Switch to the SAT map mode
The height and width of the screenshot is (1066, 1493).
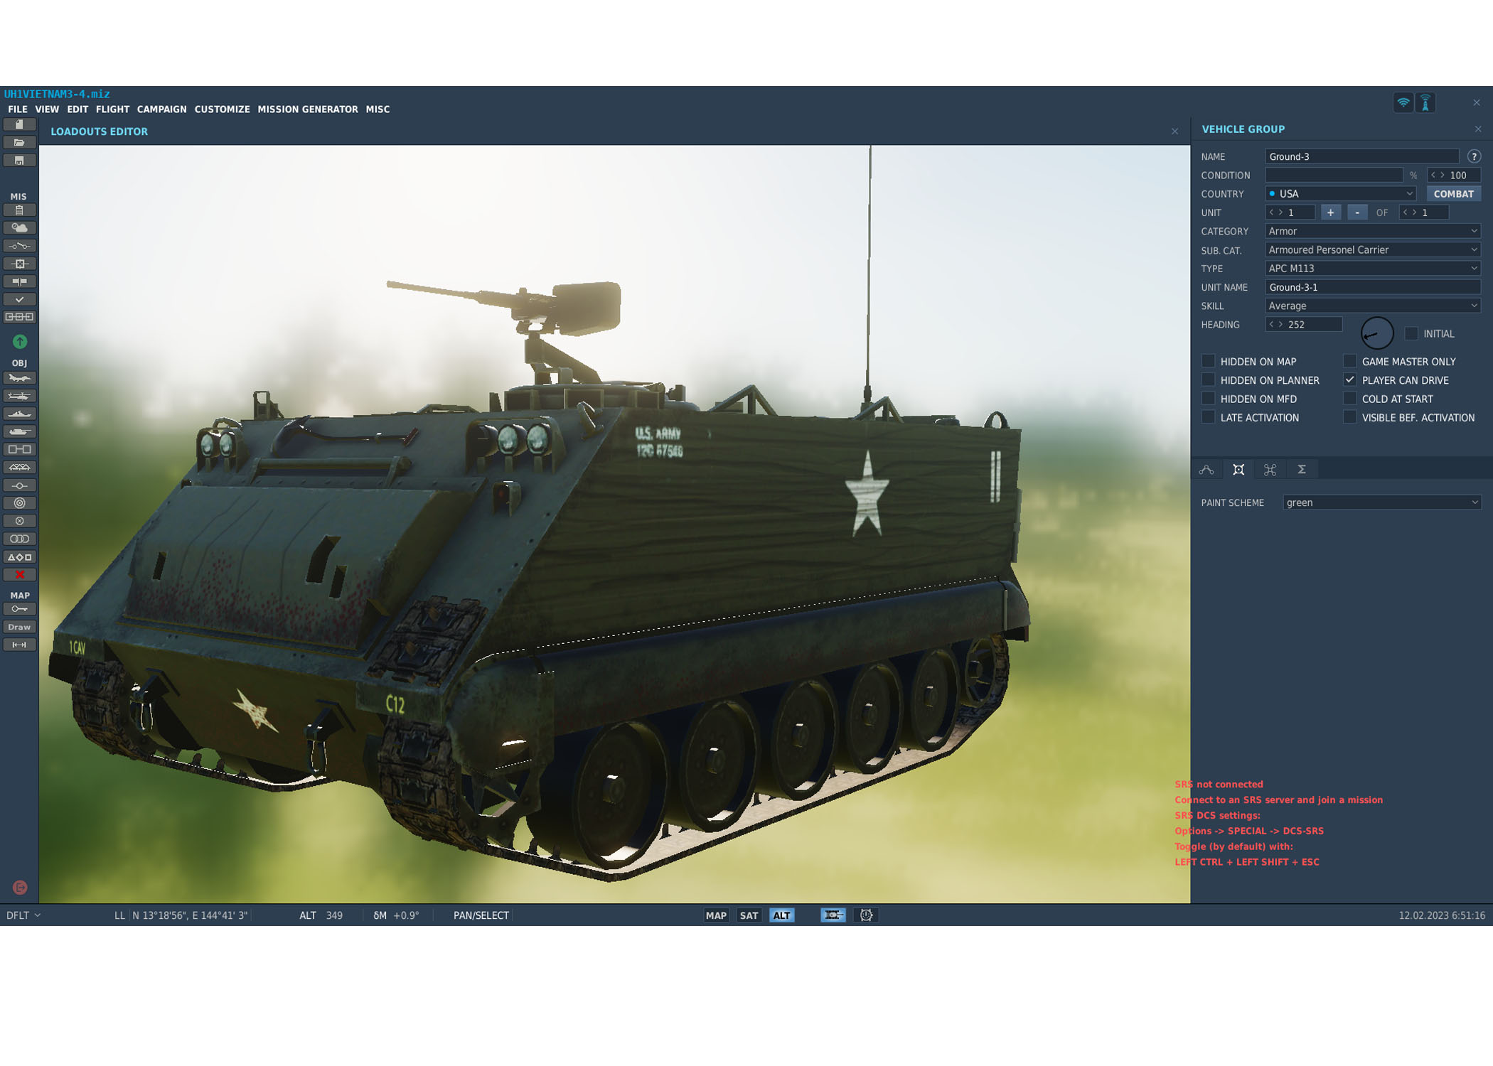749,915
